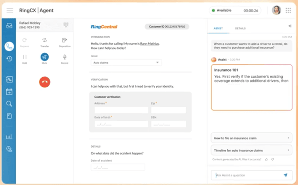Click the (866) 929-1390 phone number
Image resolution: width=298 pixels, height=185 pixels.
coord(30,27)
